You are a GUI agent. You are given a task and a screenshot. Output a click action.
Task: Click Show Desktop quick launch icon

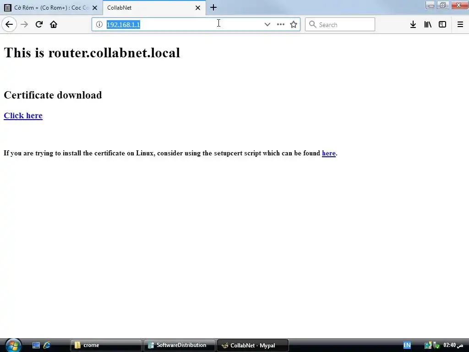(x=36, y=346)
